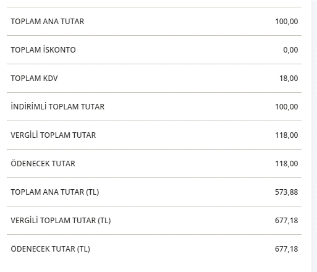Image resolution: width=317 pixels, height=272 pixels.
Task: Click the ÖDENECEK TUTAR (TL) value 677,18
Action: coord(287,249)
